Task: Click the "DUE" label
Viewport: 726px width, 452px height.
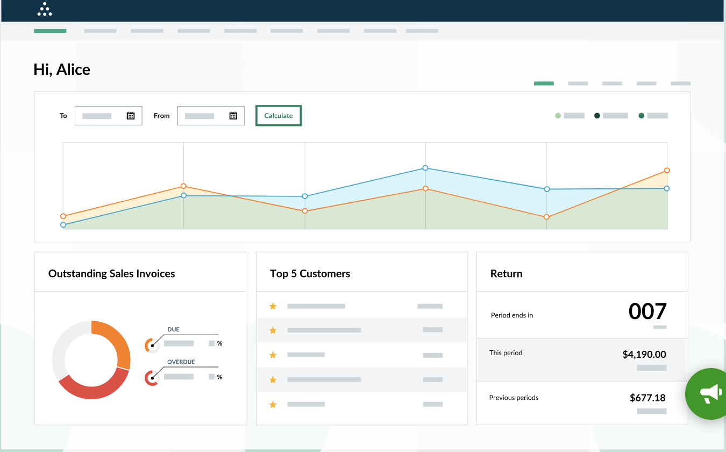Action: [173, 329]
